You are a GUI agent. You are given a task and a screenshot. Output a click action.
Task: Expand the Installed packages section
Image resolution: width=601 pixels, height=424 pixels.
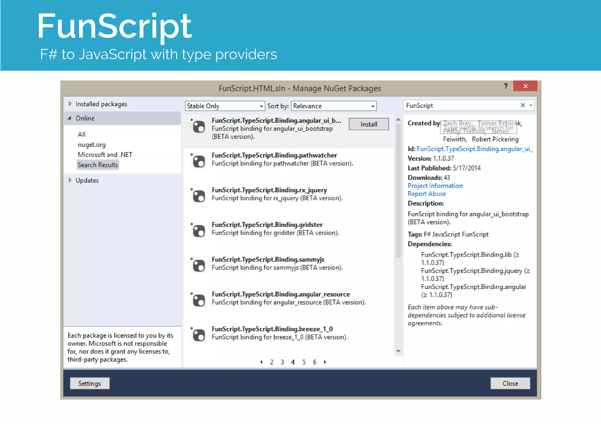click(70, 104)
